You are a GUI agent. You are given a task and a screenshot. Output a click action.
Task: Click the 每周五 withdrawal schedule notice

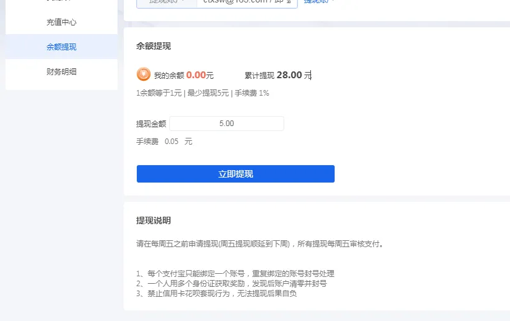(x=260, y=244)
